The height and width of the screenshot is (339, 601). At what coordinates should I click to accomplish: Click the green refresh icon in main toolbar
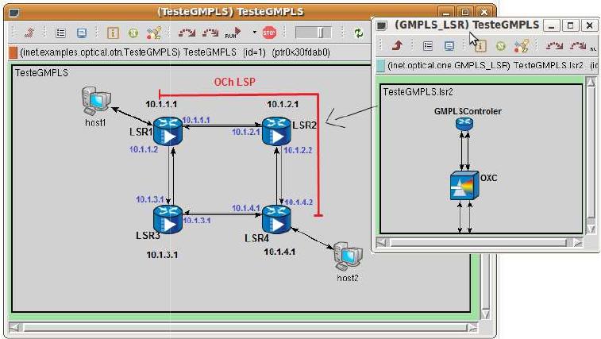point(359,33)
